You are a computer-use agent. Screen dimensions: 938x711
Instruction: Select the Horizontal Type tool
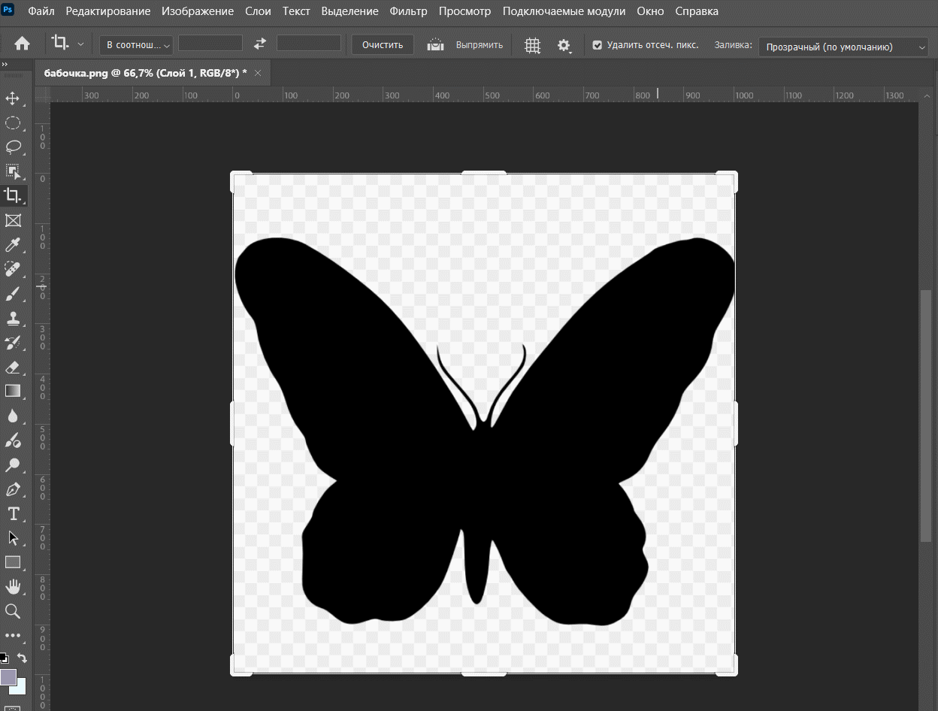click(13, 514)
